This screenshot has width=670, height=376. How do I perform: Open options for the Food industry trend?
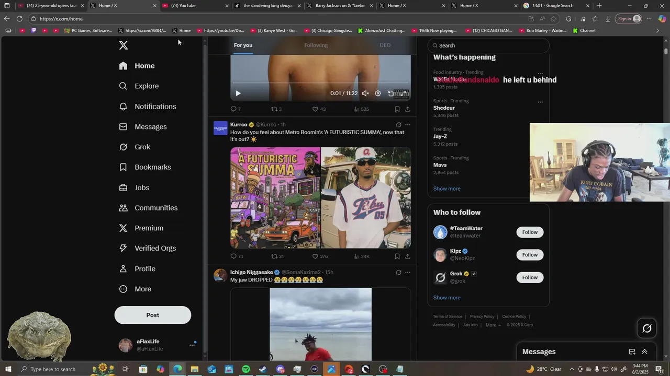click(x=540, y=74)
